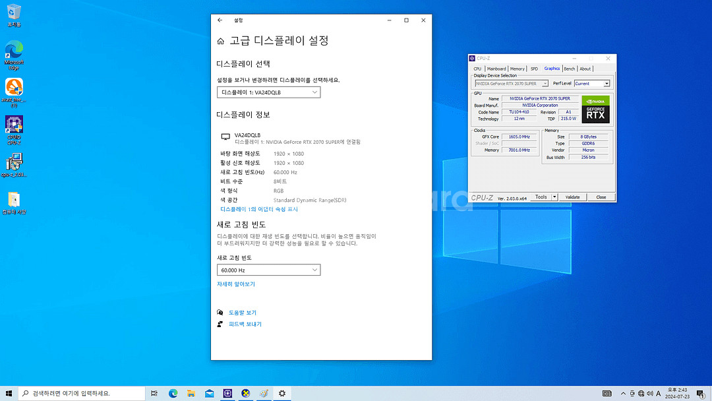Click the 7001.0 MHz memory clock value
The width and height of the screenshot is (712, 401).
pos(519,150)
